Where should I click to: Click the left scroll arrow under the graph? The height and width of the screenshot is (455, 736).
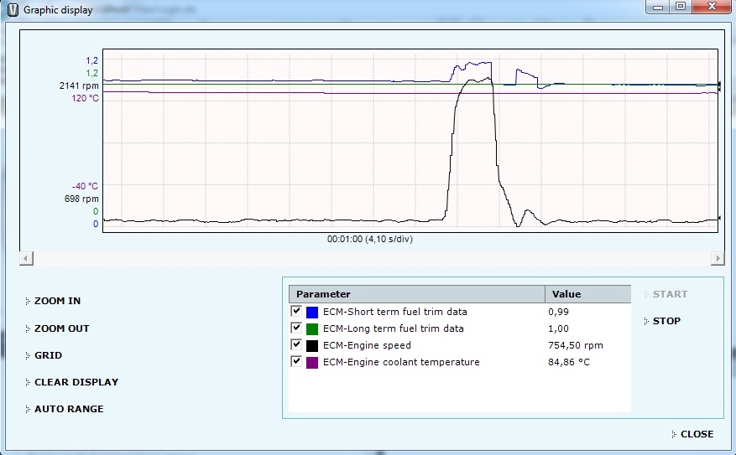coord(26,258)
